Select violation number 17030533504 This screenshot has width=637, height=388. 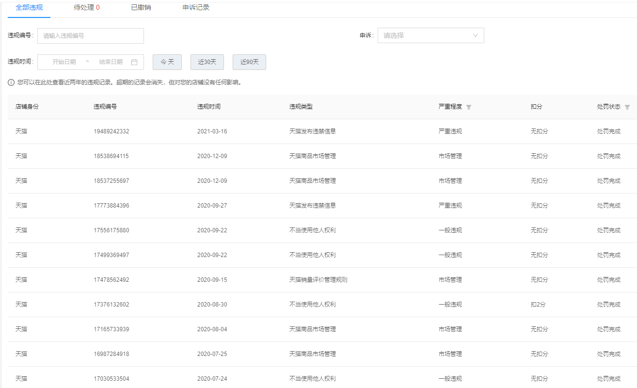point(111,379)
